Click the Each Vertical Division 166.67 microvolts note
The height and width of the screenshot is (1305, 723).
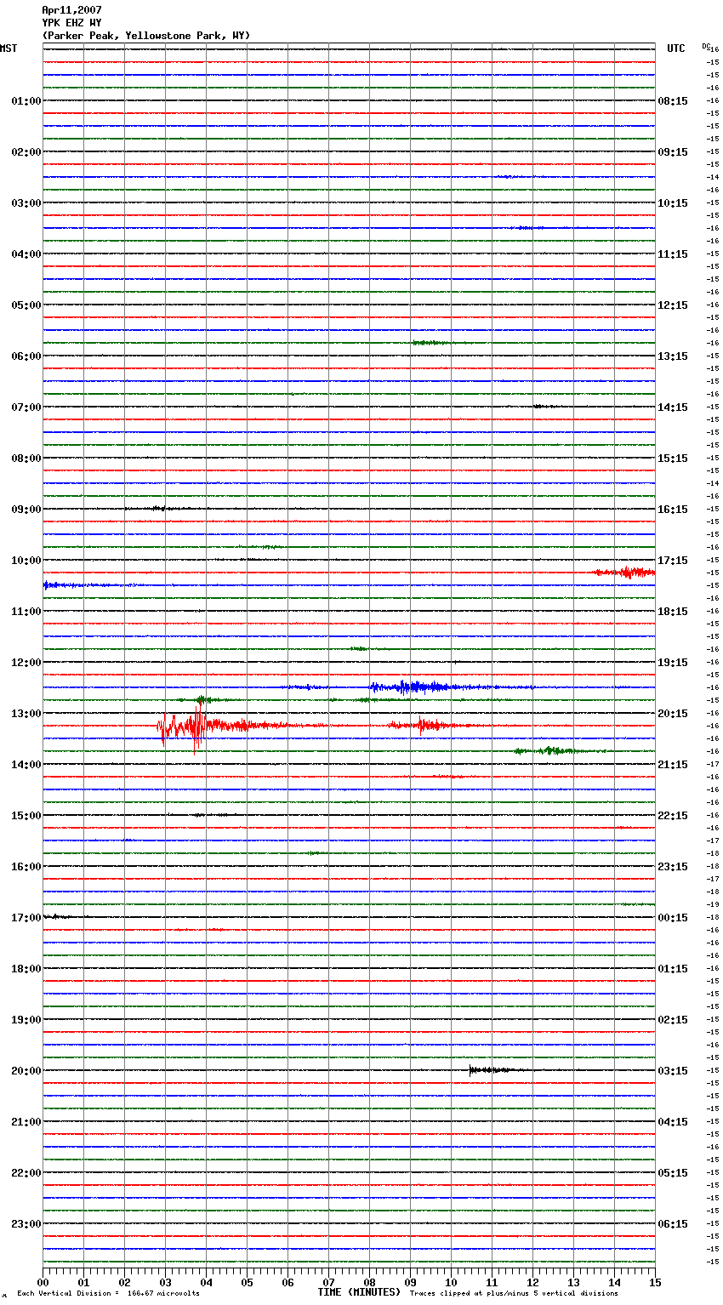pyautogui.click(x=108, y=1294)
